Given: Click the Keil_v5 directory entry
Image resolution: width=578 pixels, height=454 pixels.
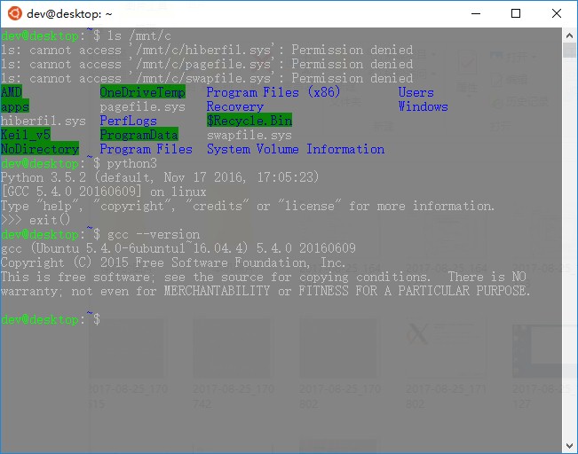Looking at the screenshot, I should pos(26,135).
